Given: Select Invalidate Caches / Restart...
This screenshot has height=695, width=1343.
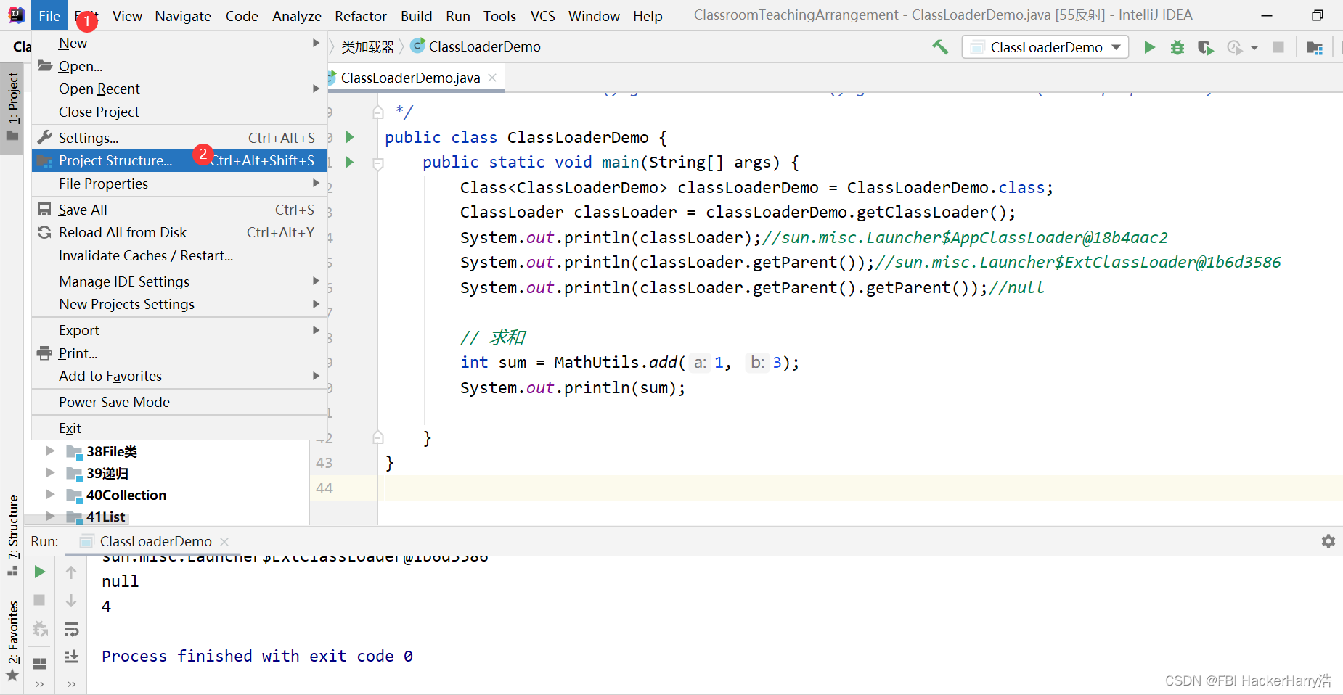Looking at the screenshot, I should tap(179, 255).
